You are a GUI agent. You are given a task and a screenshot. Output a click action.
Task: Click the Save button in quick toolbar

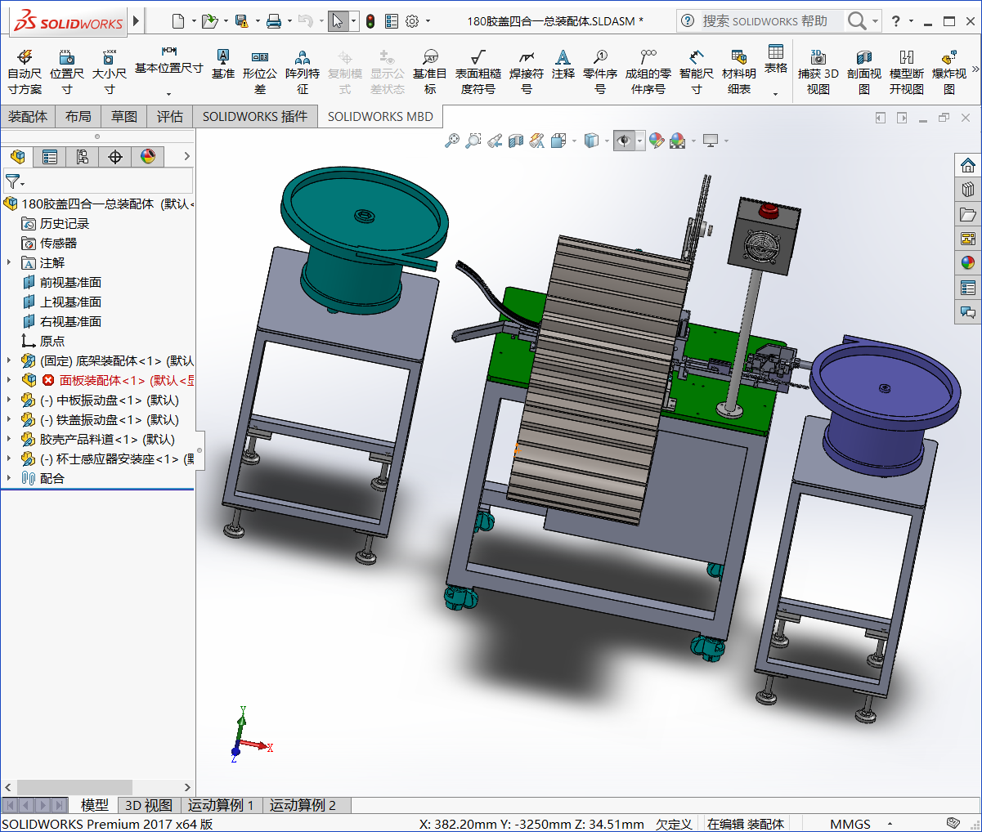click(x=241, y=21)
